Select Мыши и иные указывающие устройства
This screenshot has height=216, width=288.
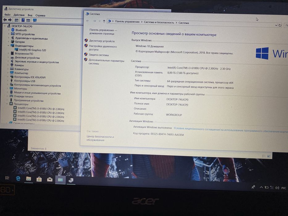[x=37, y=93]
